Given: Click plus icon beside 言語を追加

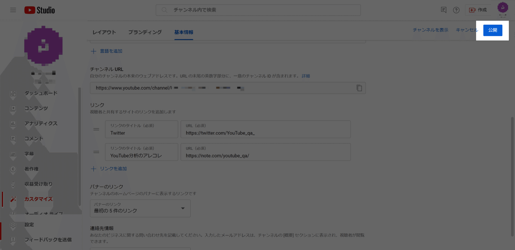Looking at the screenshot, I should 93,51.
